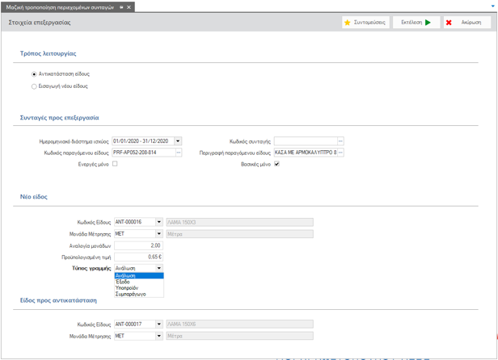Expand Μονάδα Μέτρησης dropdown under Νέο είδος

click(x=159, y=234)
